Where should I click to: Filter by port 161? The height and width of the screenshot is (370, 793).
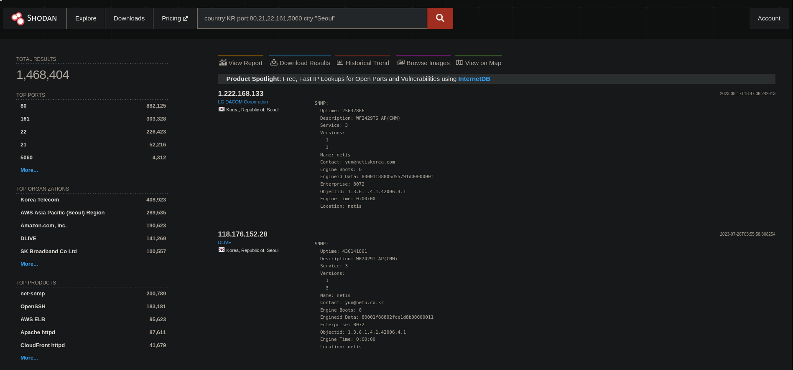[25, 119]
